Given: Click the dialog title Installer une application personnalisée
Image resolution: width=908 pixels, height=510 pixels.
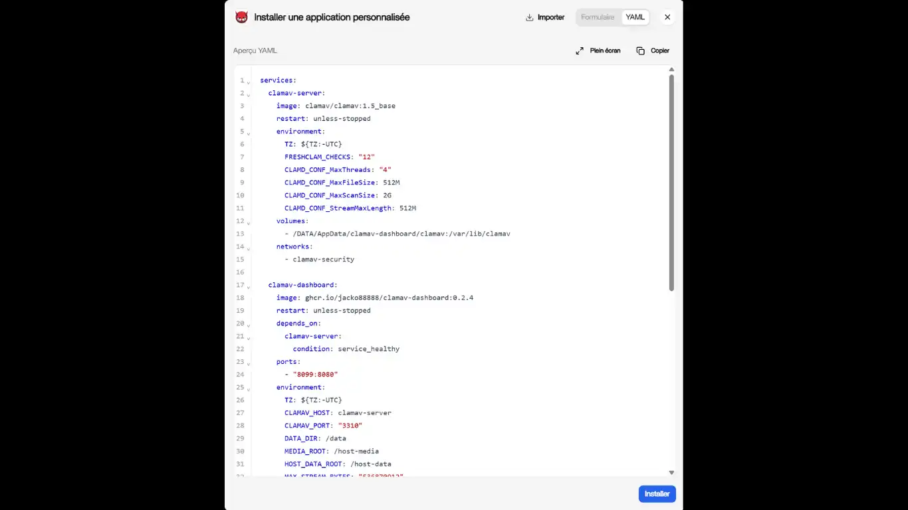Looking at the screenshot, I should 332,17.
